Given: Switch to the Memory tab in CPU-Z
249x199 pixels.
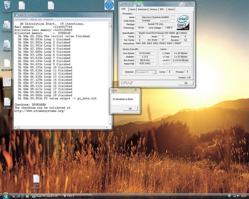Looking at the screenshot, I should [x=154, y=9].
